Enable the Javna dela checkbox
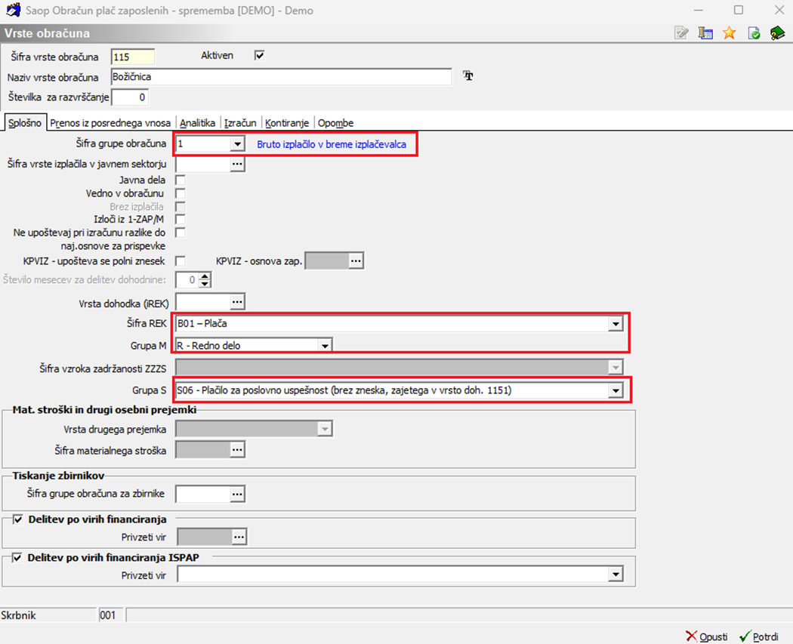Image resolution: width=793 pixels, height=644 pixels. [x=180, y=180]
